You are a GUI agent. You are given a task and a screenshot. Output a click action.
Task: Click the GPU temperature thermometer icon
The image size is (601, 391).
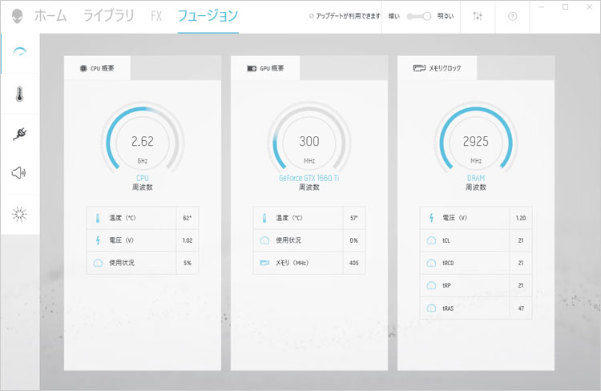pyautogui.click(x=264, y=218)
